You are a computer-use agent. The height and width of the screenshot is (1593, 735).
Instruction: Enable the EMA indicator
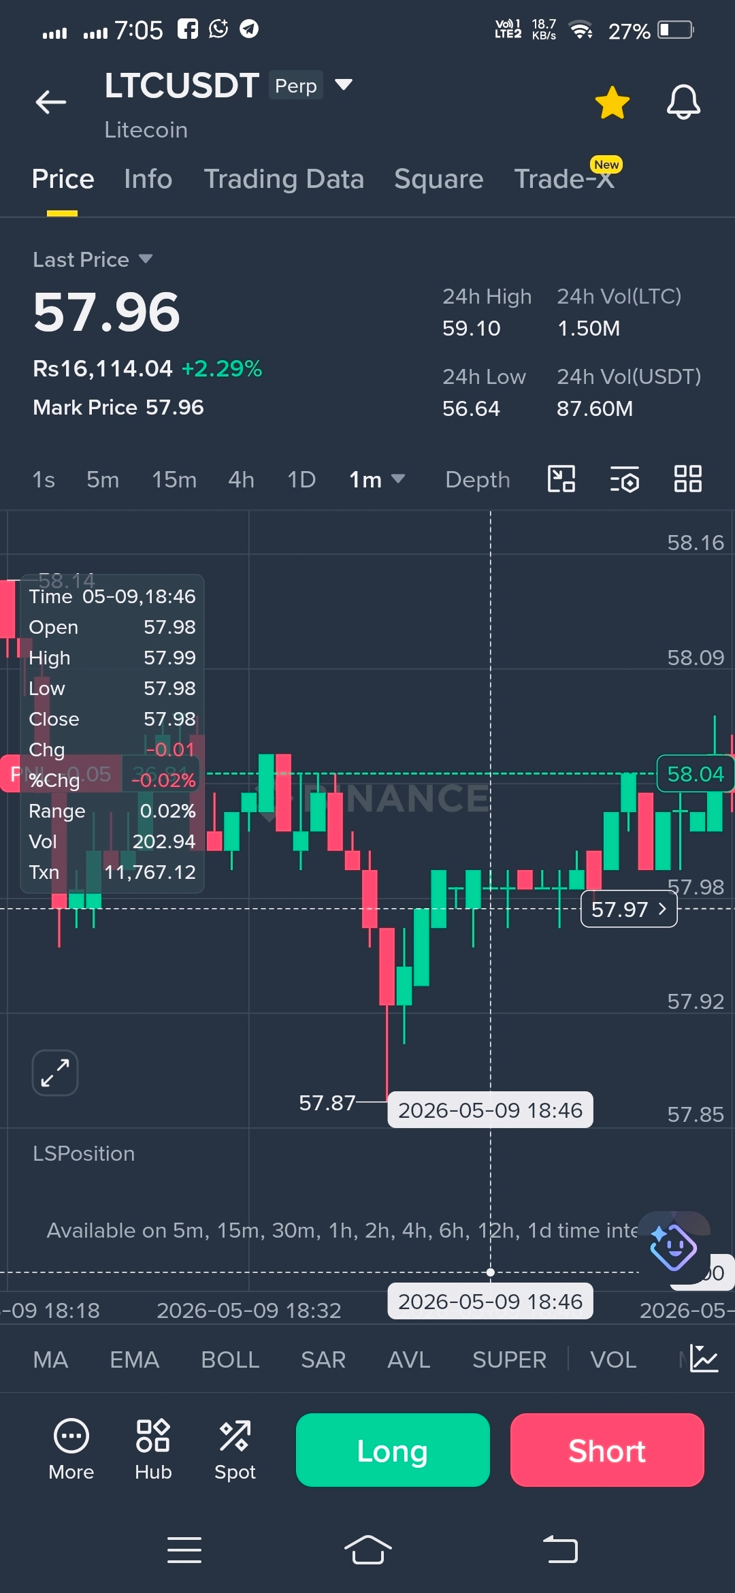coord(135,1360)
